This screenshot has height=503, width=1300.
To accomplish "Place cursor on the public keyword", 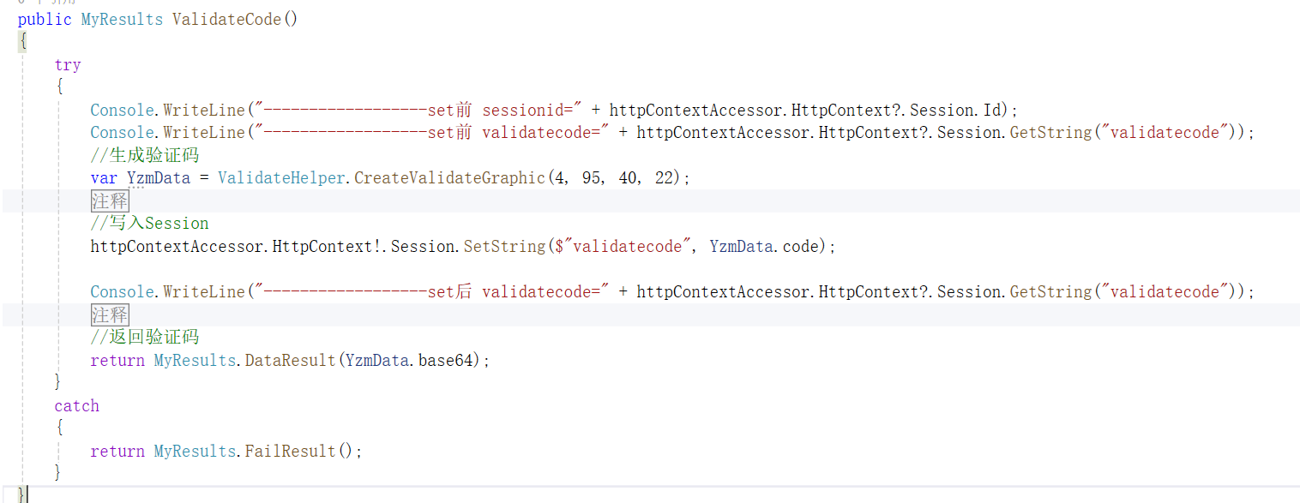I will tap(45, 19).
